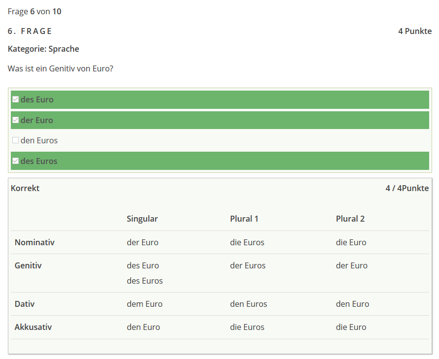Click the 'Korrekt' result label
Viewport: 439px width, 359px height.
point(25,188)
